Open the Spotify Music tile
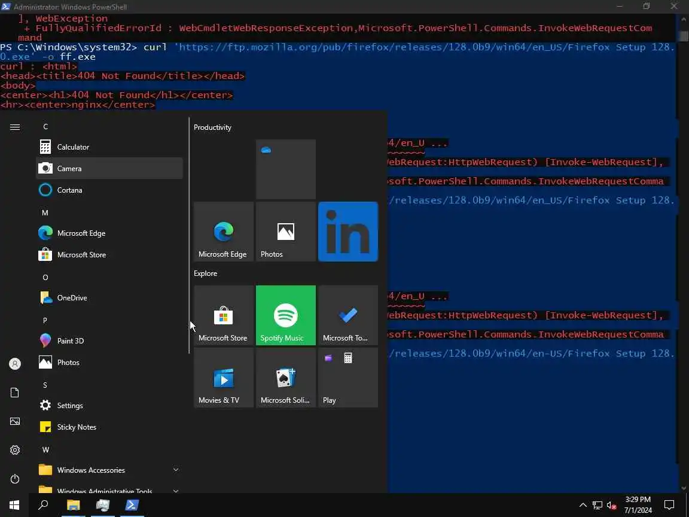Image resolution: width=689 pixels, height=517 pixels. pos(286,315)
